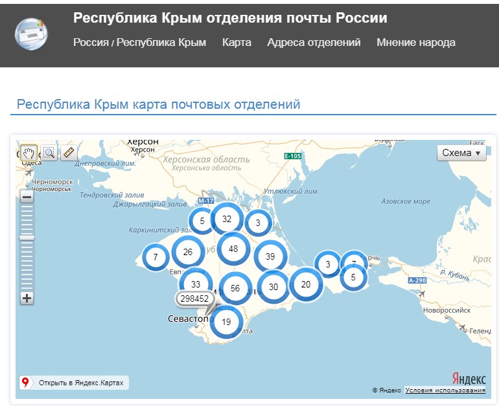Viewport: 499px width, 406px height.
Task: Open Условия использования link
Action: point(445,390)
